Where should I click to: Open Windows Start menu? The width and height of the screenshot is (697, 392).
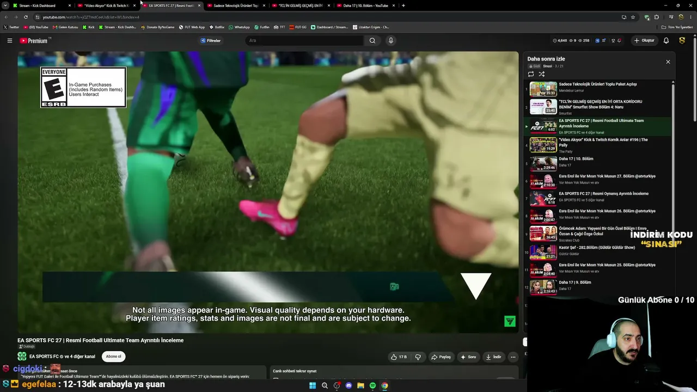pyautogui.click(x=313, y=385)
